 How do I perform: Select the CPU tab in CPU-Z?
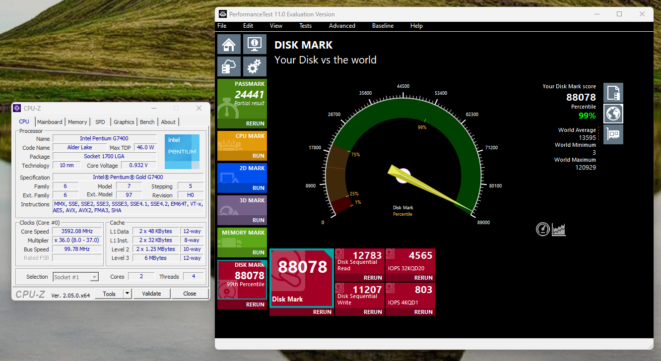coord(24,121)
